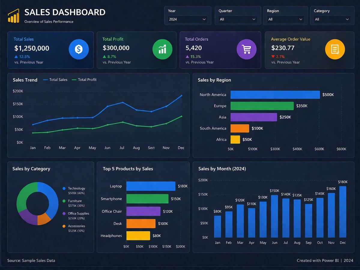
Task: Click the green profit growth chart icon
Action: (x=162, y=49)
